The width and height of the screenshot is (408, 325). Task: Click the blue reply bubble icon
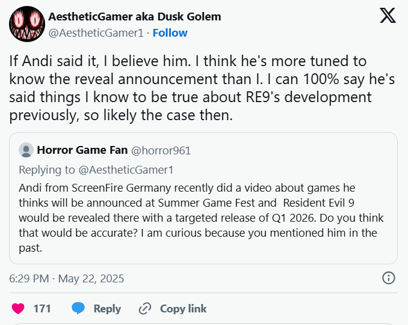click(x=78, y=308)
